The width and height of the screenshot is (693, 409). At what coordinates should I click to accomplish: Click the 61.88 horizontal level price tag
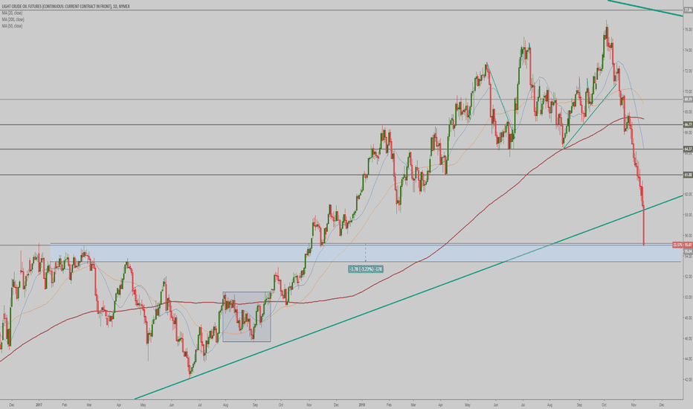(688, 175)
